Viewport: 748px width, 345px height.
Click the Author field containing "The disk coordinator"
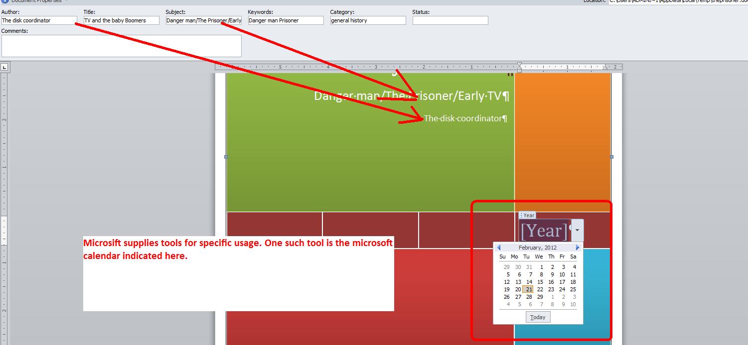[39, 20]
